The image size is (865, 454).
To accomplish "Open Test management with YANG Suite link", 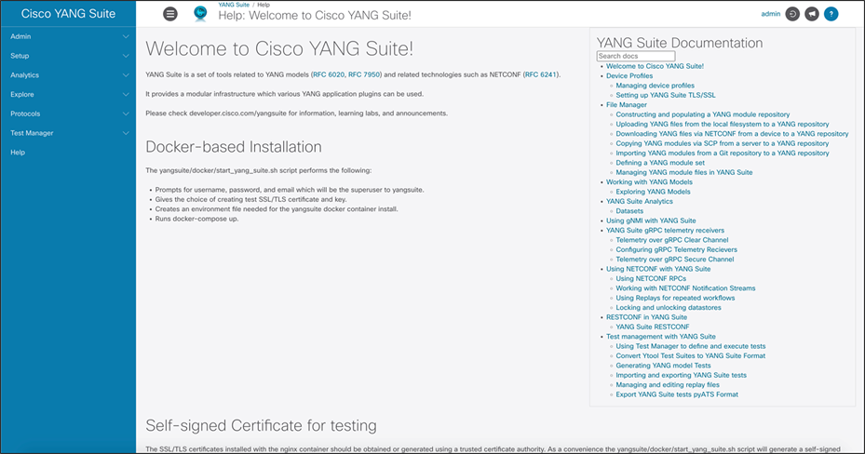I will [661, 337].
